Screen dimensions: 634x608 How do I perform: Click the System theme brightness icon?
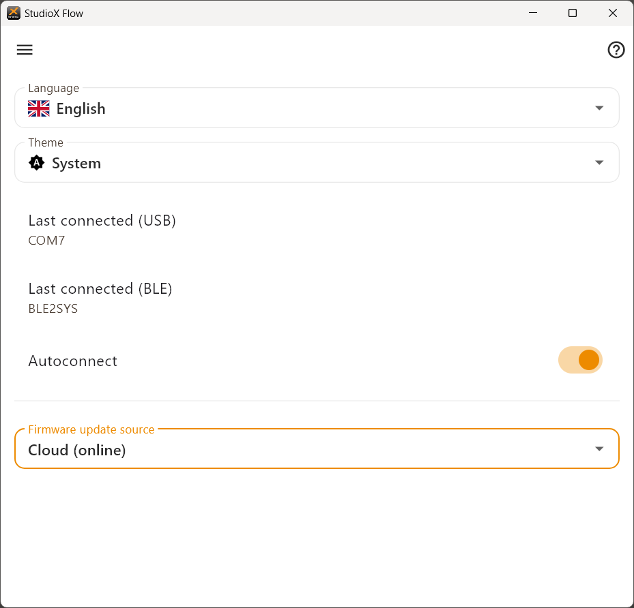click(x=36, y=163)
